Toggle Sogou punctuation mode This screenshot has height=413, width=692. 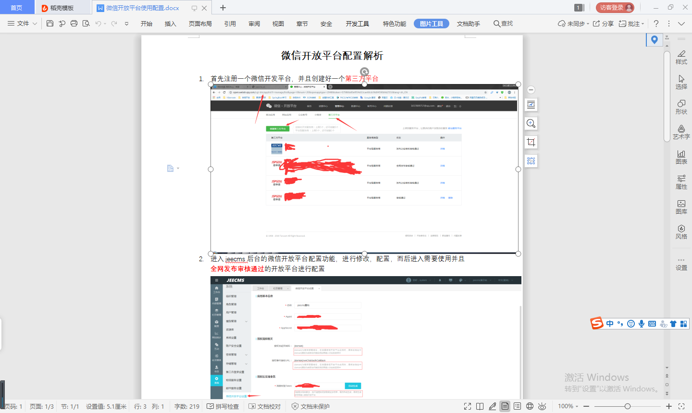[x=620, y=324]
